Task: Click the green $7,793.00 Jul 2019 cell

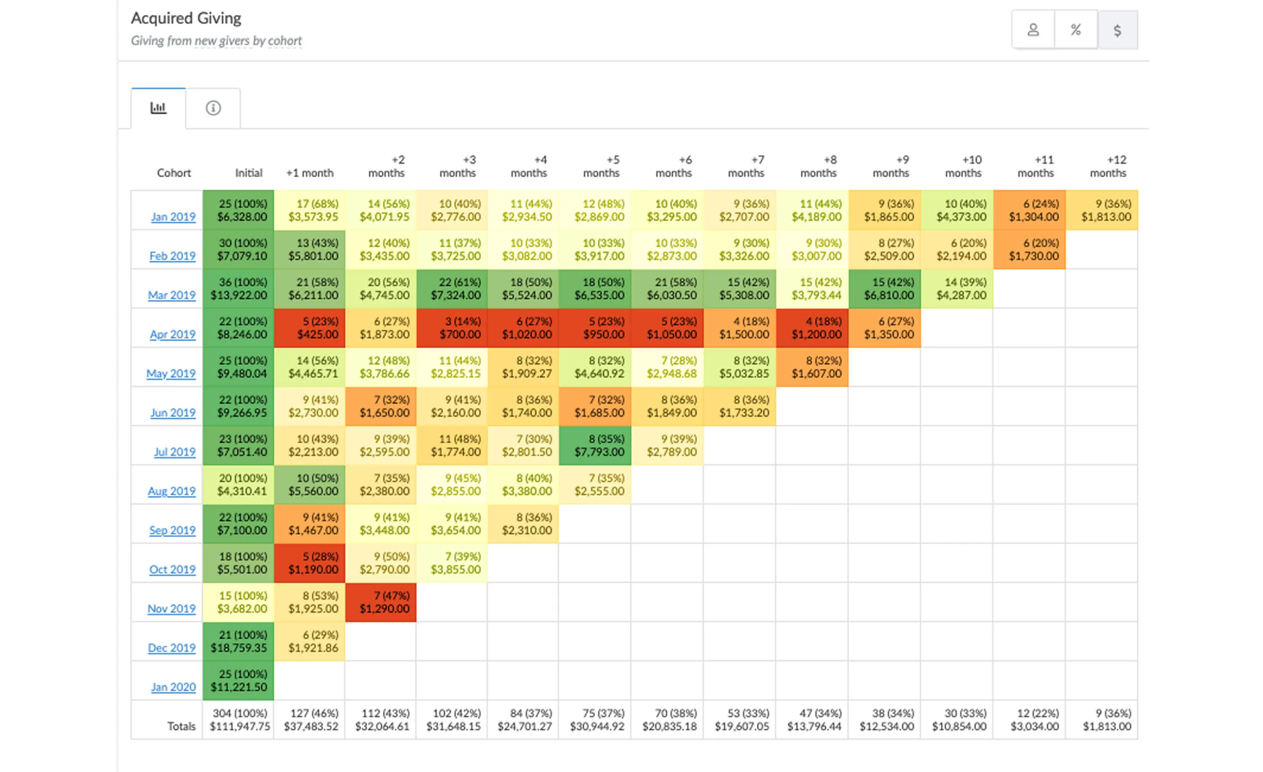Action: (x=595, y=446)
